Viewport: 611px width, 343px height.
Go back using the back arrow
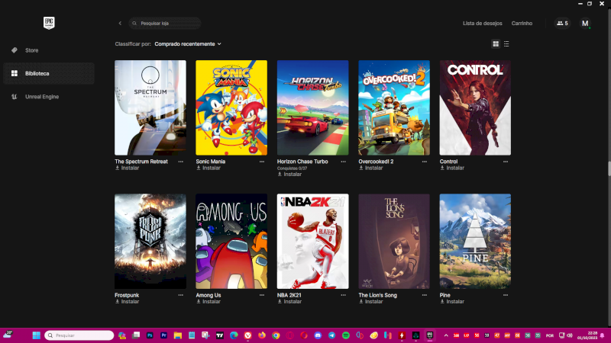point(120,24)
